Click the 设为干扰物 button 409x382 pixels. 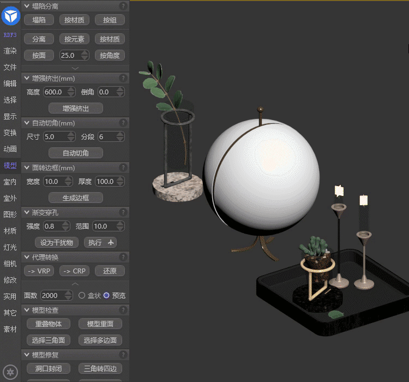[x=57, y=242]
